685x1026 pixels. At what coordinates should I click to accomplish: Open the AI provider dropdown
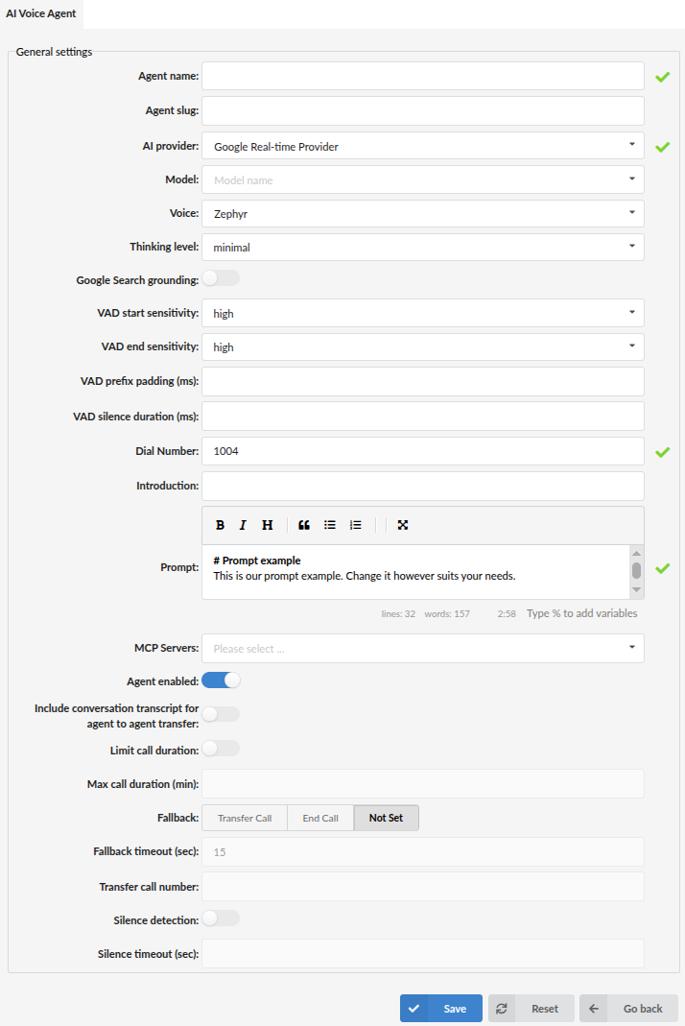(x=423, y=146)
